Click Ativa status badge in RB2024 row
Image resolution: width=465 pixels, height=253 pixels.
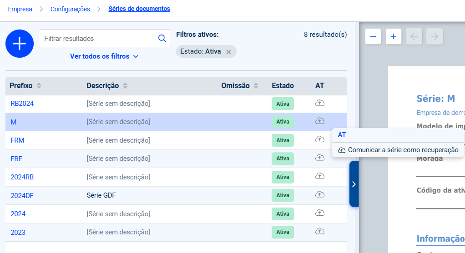(x=283, y=104)
